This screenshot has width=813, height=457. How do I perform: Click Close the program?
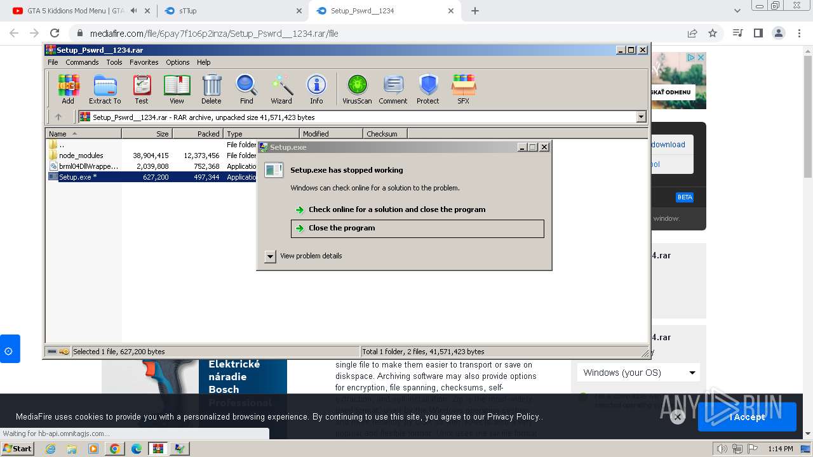click(x=417, y=228)
